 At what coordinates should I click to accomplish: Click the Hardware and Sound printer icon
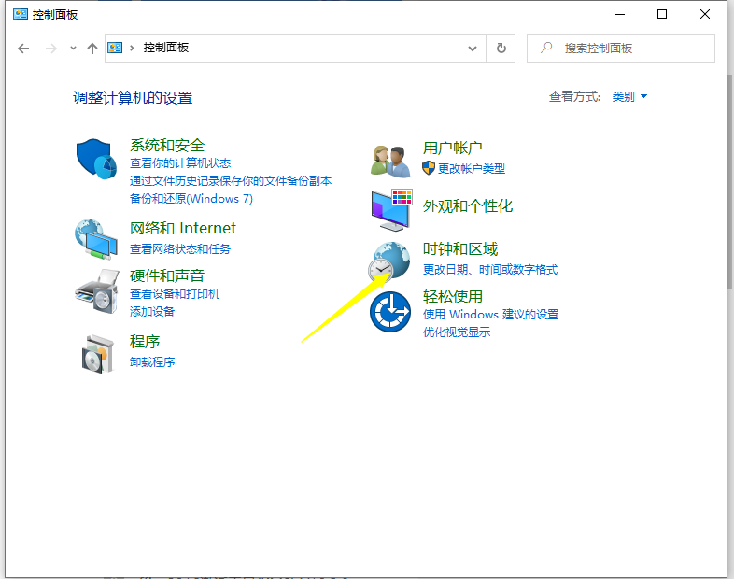point(97,291)
